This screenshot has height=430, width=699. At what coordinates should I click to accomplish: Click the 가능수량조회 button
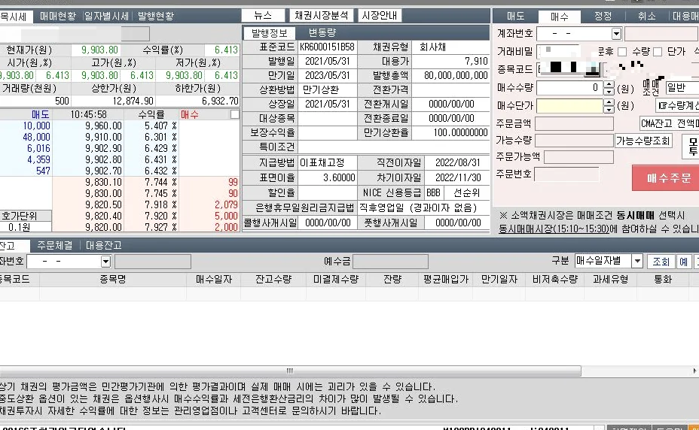643,141
